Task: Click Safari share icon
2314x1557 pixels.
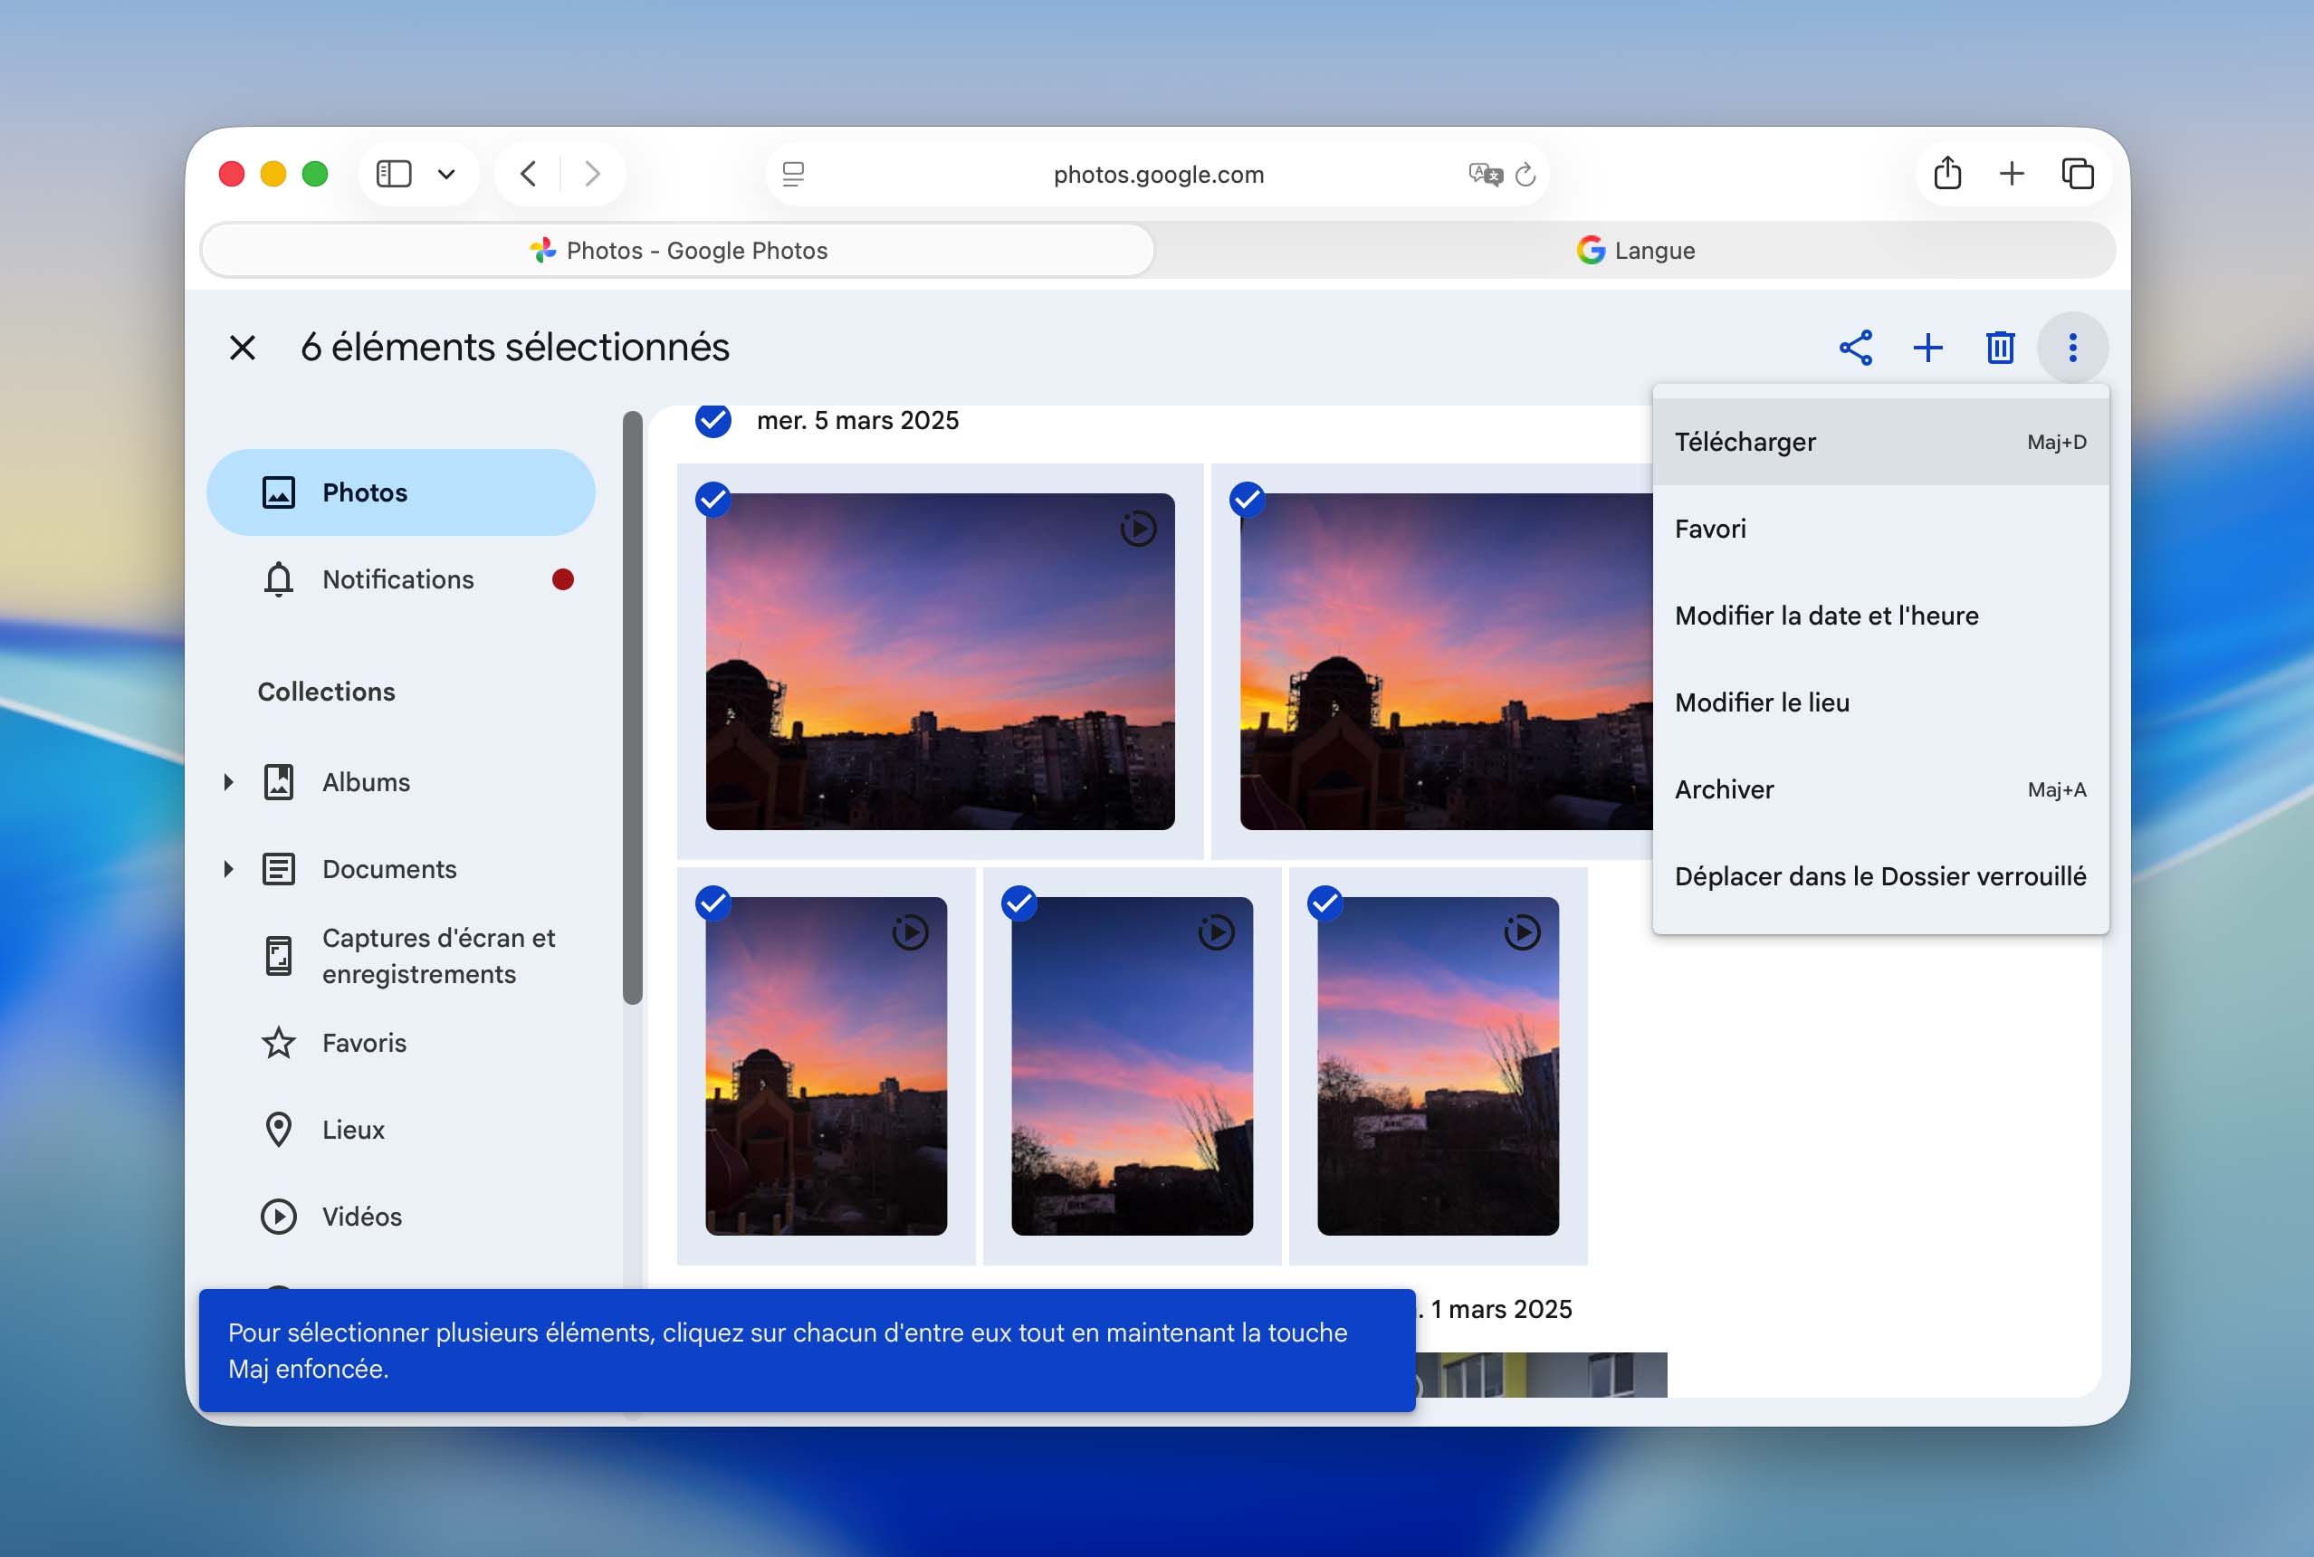Action: [1946, 174]
